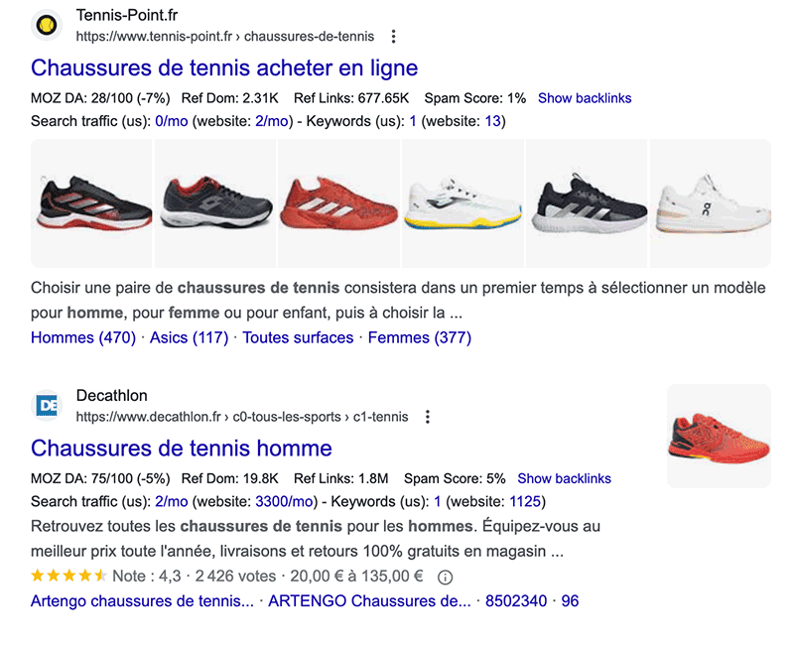Open 'Asics (117)' sitelink

point(189,337)
